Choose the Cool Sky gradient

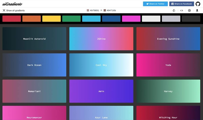pos(101,65)
